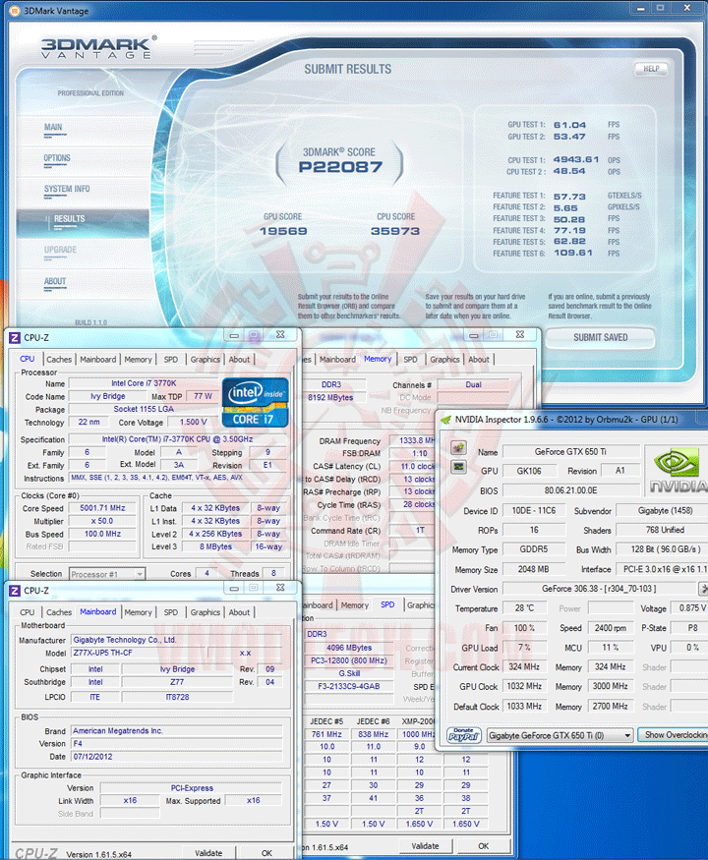Click the wrench icon beside Driver Version

(x=703, y=589)
